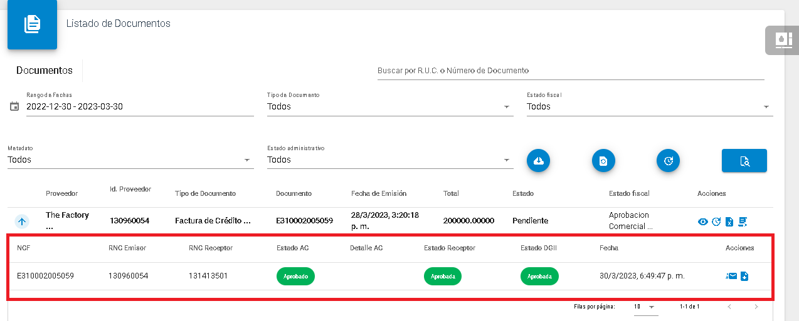This screenshot has width=799, height=321.
Task: Click the file download icon in sub-row
Action: click(744, 276)
